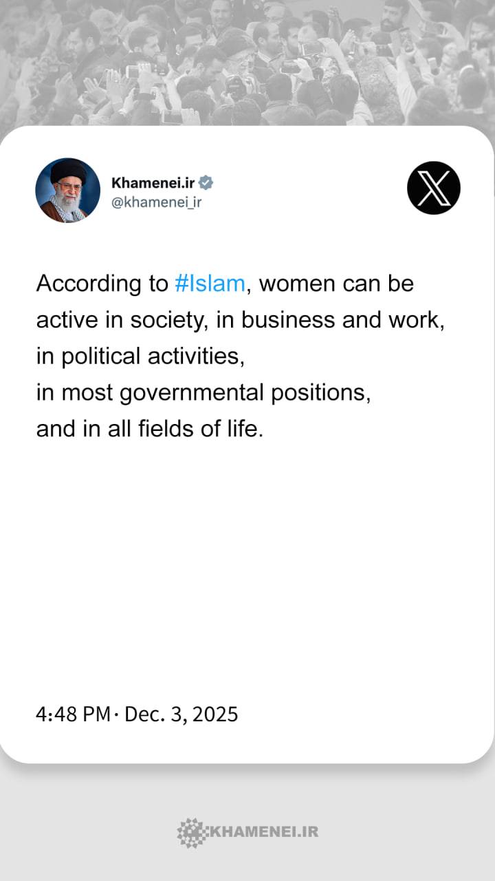495x881 pixels.
Task: Click the Khamenei.ir display name
Action: pos(153,182)
